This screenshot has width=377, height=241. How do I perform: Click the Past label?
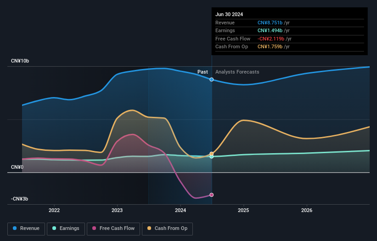(203, 72)
